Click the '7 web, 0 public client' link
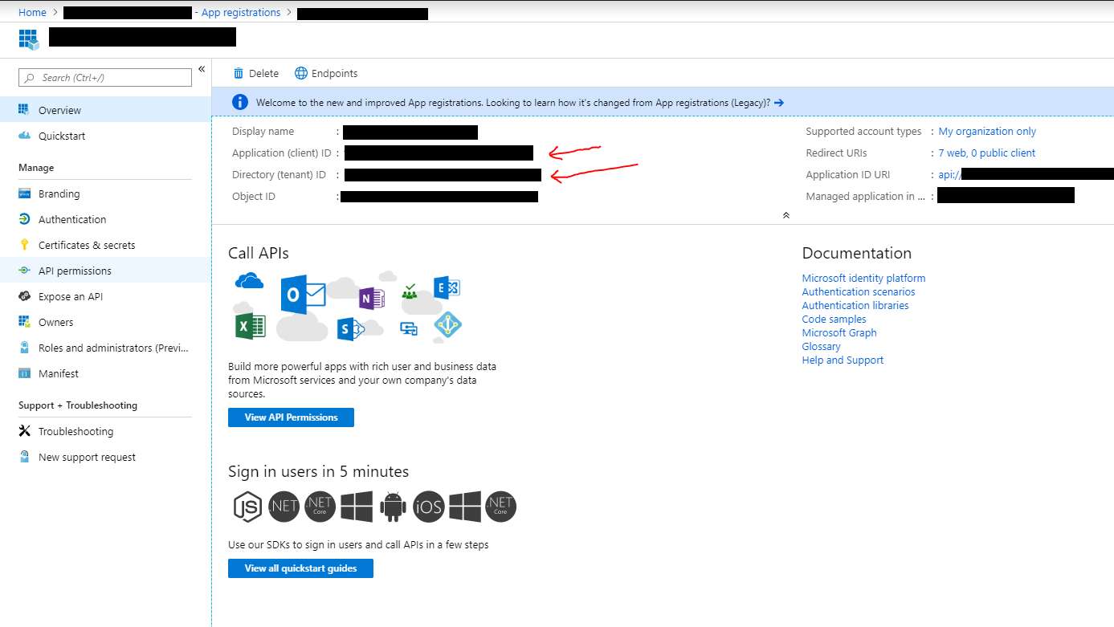 tap(986, 153)
